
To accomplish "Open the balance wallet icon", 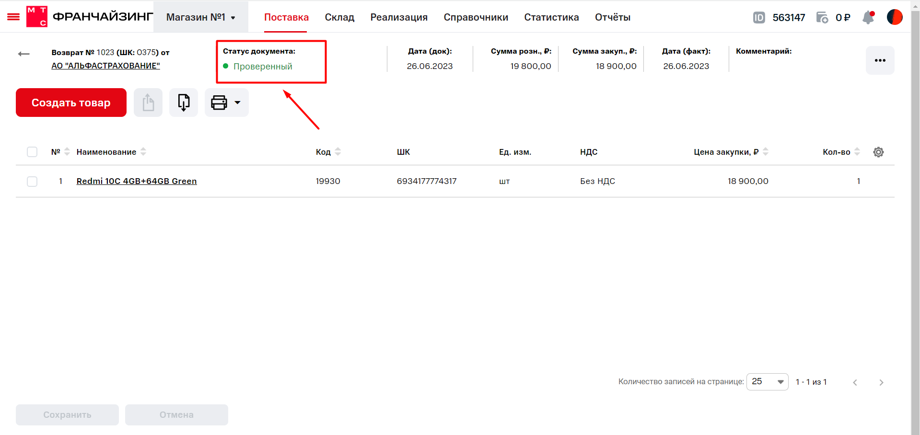I will point(822,18).
